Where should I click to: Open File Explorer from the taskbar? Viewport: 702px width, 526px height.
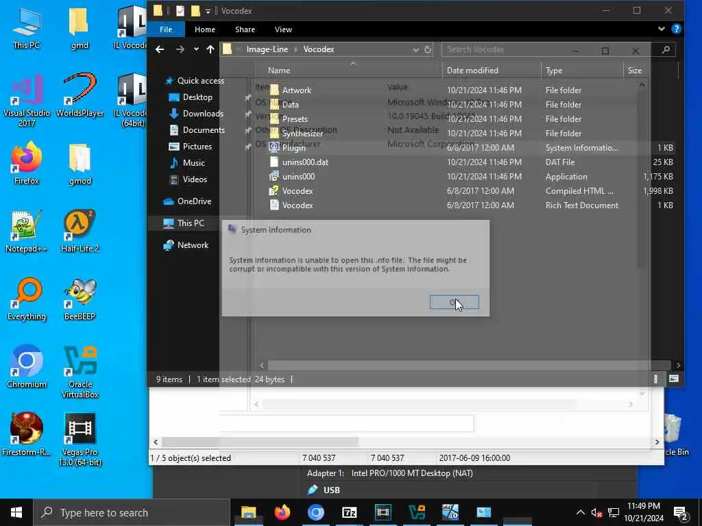click(248, 512)
